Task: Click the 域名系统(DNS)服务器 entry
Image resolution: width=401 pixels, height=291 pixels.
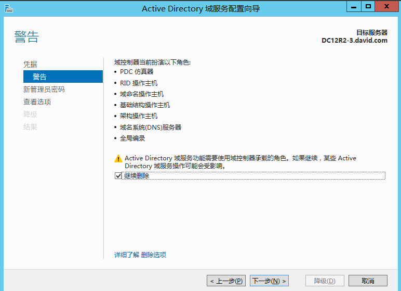Action: coord(151,127)
